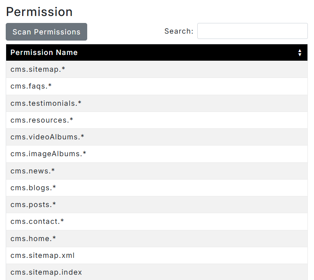Select the cms.imageAlbums.* row
314x280 pixels.
pyautogui.click(x=157, y=154)
